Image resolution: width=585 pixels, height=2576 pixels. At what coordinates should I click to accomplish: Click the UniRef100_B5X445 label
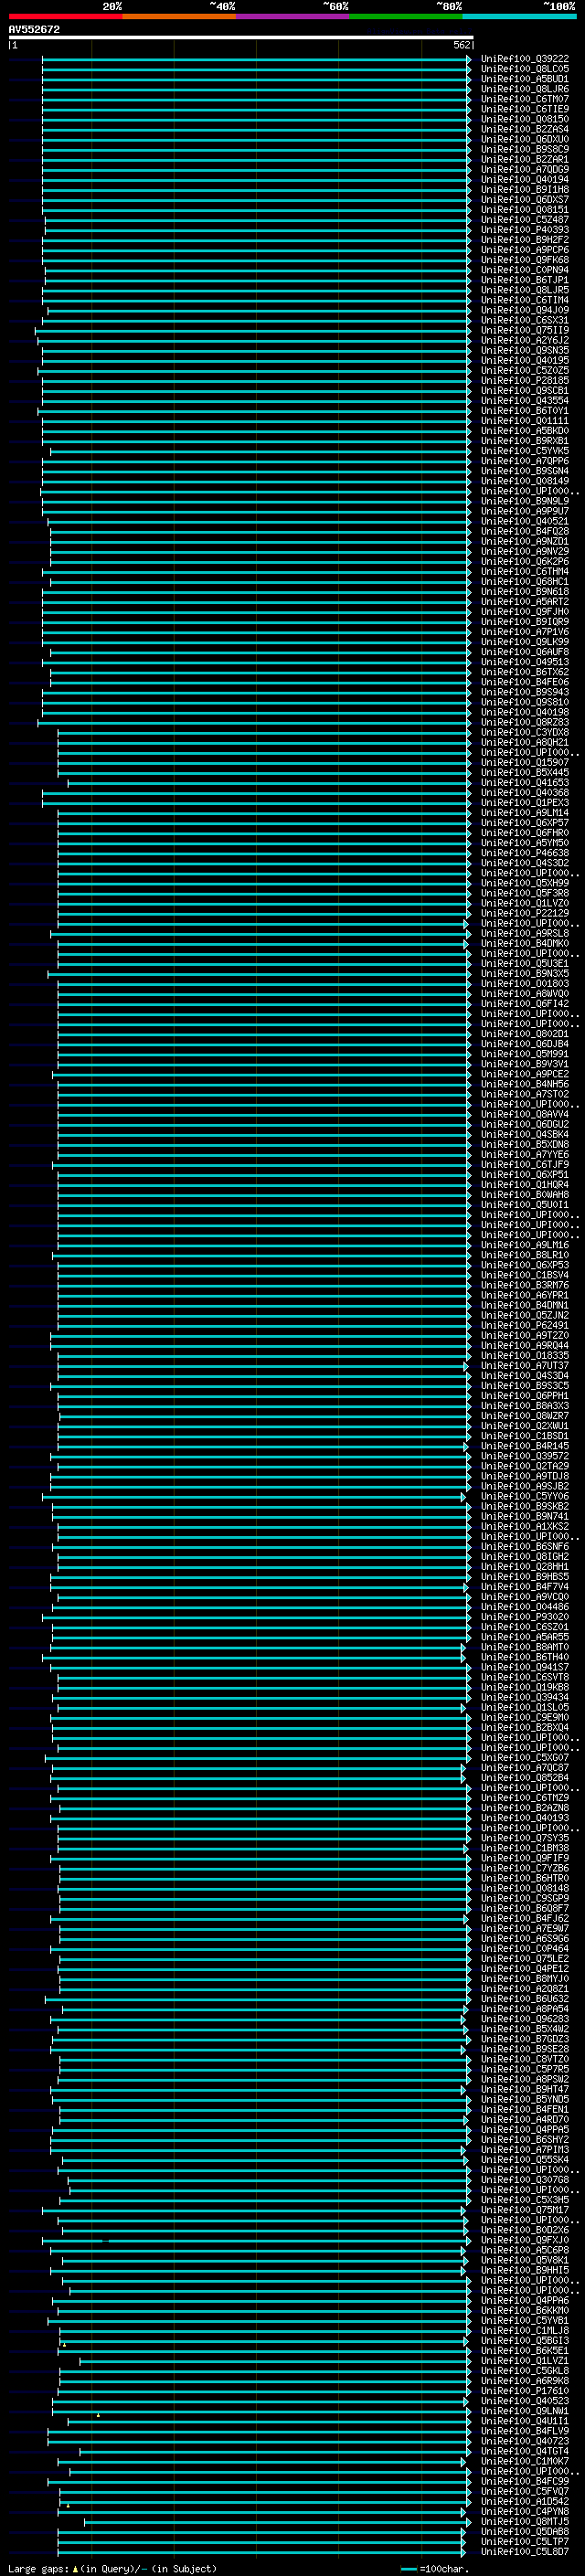pyautogui.click(x=525, y=772)
